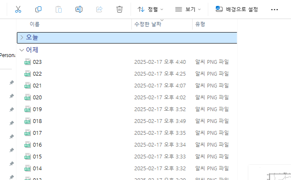Viewport: 291px width, 180px height.
Task: Select file name 023
Action: (x=37, y=62)
